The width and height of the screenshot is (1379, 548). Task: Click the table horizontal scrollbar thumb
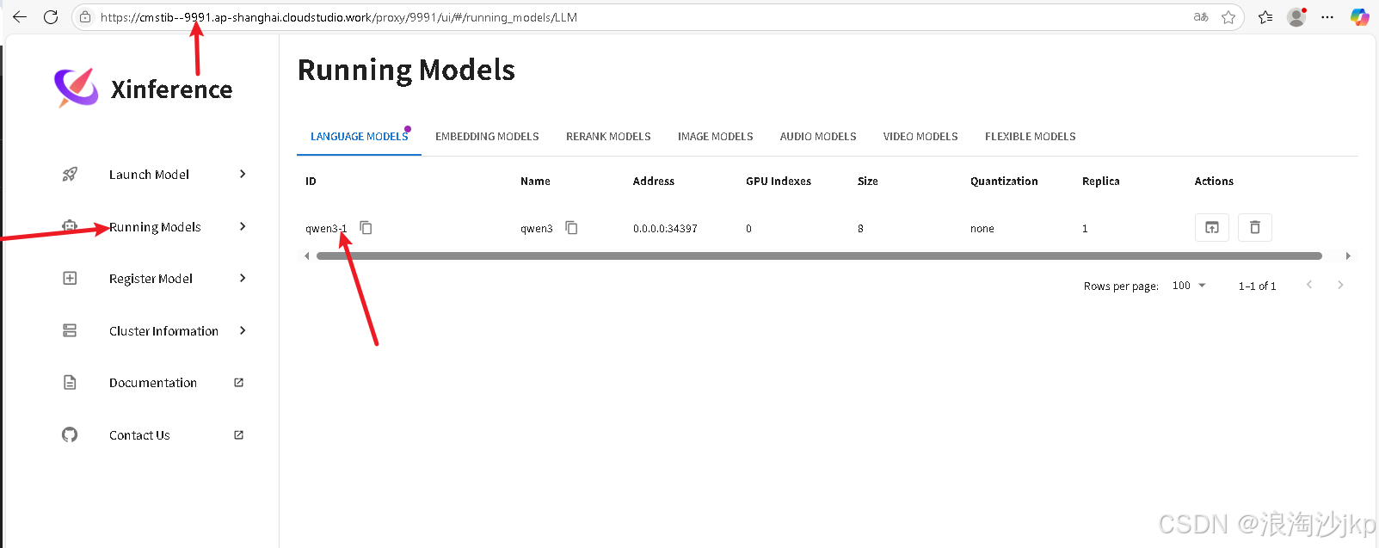pos(819,256)
